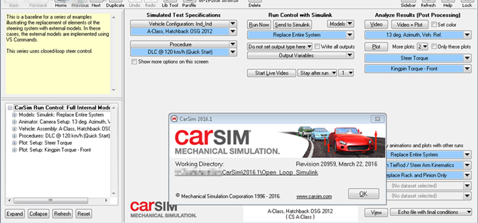Click the Run Now button
Viewport: 478px width, 223px height.
(259, 25)
